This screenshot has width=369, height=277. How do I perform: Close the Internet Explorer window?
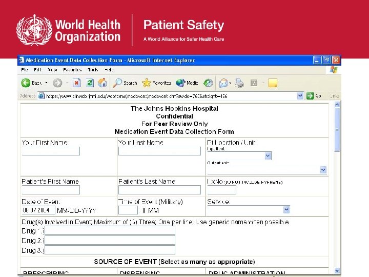(336, 60)
